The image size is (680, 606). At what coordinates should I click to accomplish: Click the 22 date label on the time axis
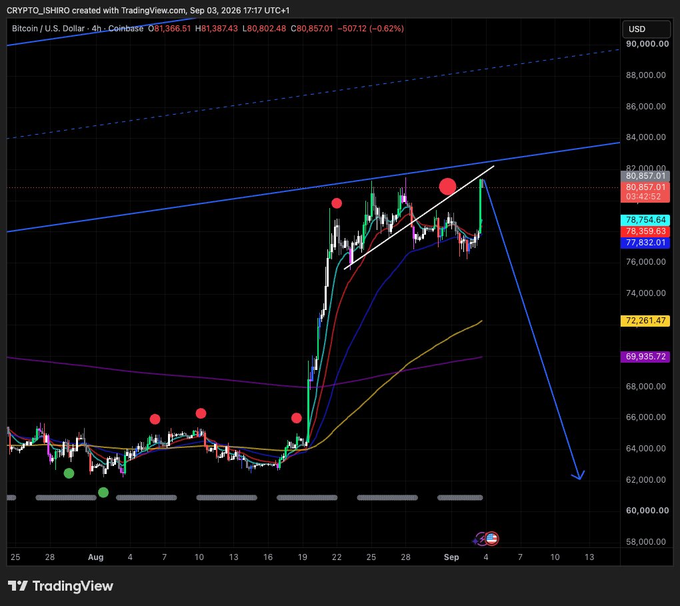(337, 557)
